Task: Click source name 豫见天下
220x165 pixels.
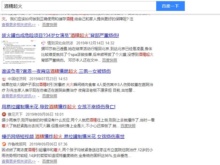Action: pyautogui.click(x=15, y=114)
